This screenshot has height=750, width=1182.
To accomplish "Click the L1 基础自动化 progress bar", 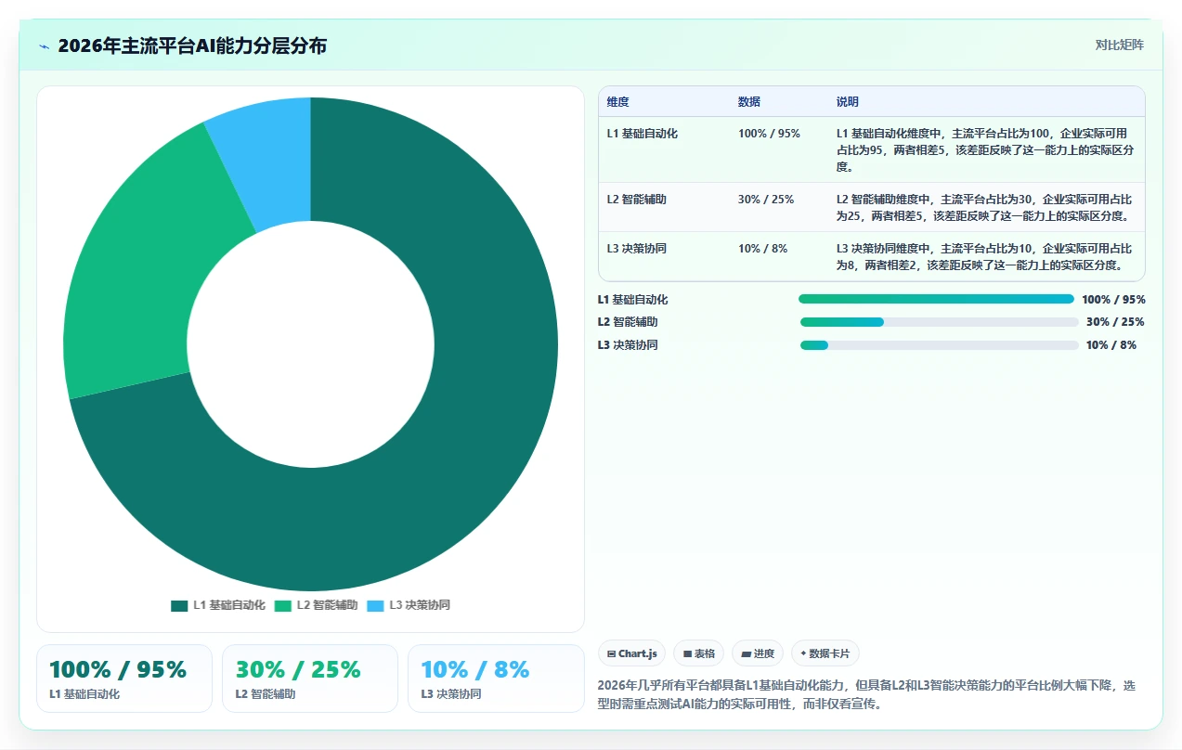I will [x=936, y=299].
